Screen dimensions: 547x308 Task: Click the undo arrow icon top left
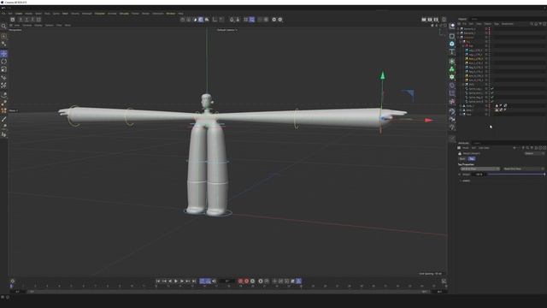point(3,8)
